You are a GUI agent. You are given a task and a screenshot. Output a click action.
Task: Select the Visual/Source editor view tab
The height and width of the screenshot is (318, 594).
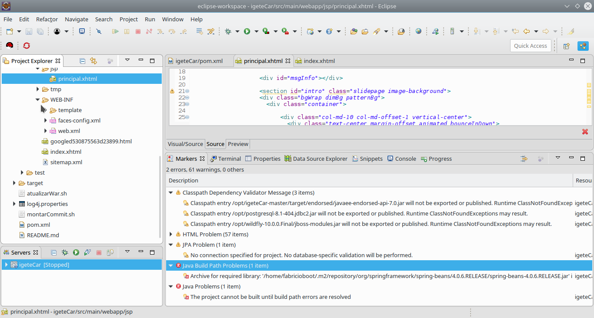click(185, 144)
